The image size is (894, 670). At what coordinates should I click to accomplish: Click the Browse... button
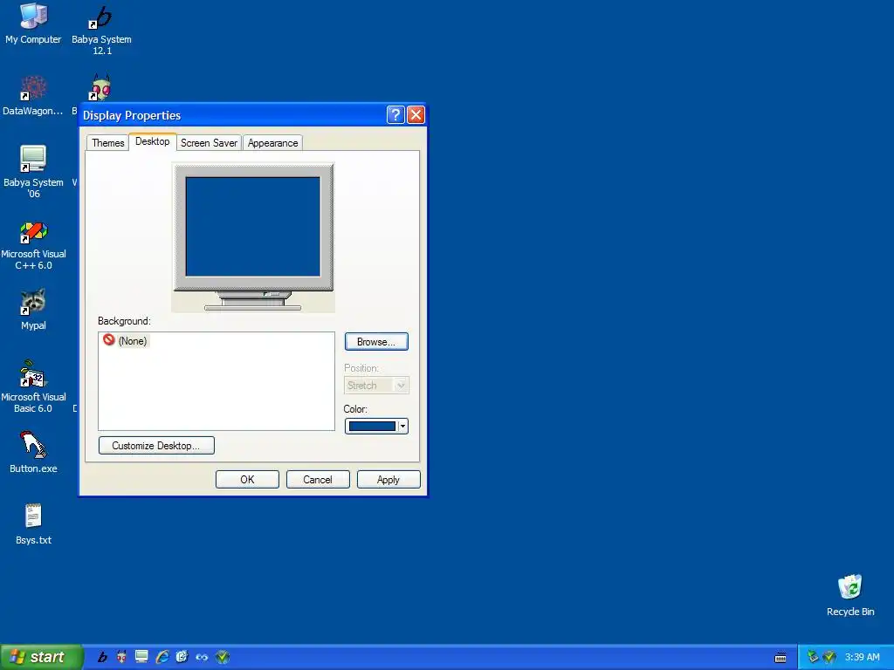[x=376, y=342]
